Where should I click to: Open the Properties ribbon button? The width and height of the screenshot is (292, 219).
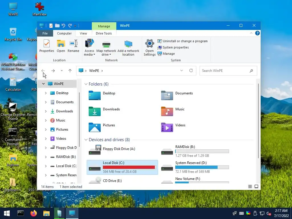pos(46,46)
